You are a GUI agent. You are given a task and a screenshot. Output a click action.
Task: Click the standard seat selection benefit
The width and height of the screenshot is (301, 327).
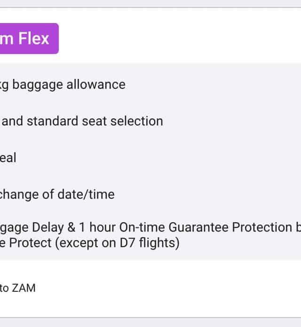point(82,121)
